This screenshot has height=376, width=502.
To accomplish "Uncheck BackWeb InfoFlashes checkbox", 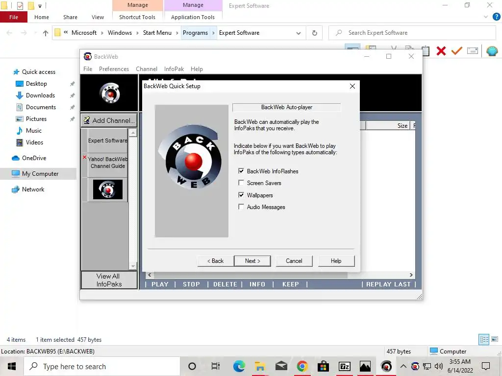I will tap(241, 171).
